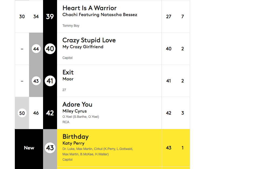Click the RCA label under Miley Cyrus
The height and width of the screenshot is (169, 253).
pyautogui.click(x=66, y=122)
